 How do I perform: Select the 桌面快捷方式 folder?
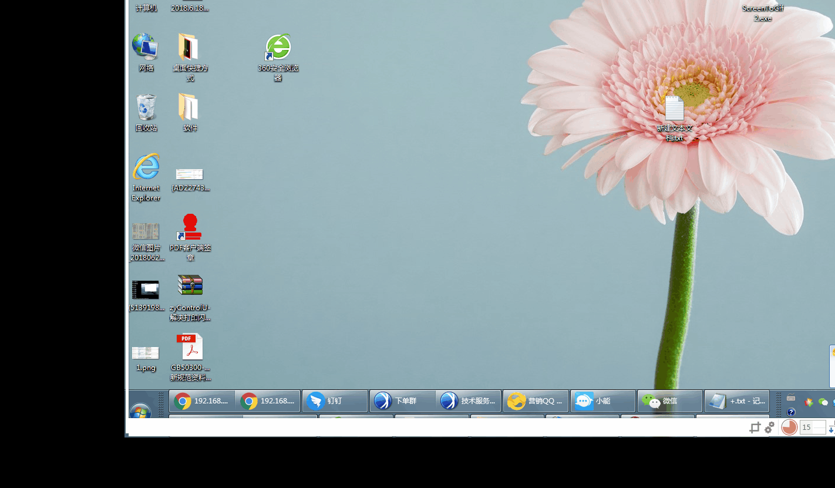tap(189, 47)
